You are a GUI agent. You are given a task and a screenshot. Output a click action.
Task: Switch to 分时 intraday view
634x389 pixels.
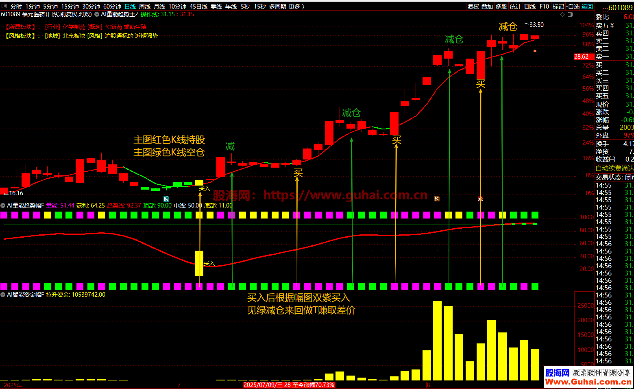(x=16, y=7)
